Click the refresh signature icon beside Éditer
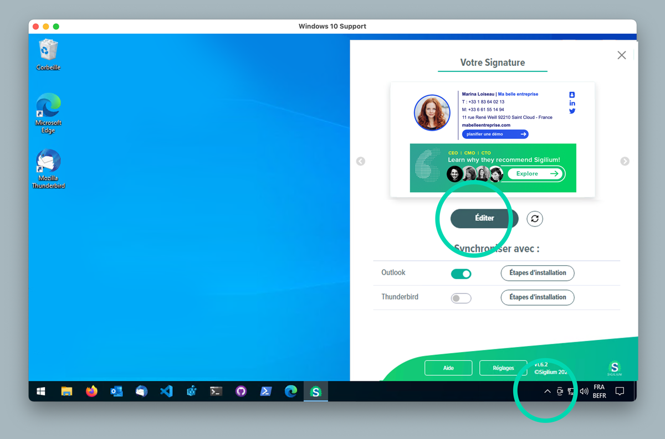This screenshot has width=665, height=439. pyautogui.click(x=535, y=219)
